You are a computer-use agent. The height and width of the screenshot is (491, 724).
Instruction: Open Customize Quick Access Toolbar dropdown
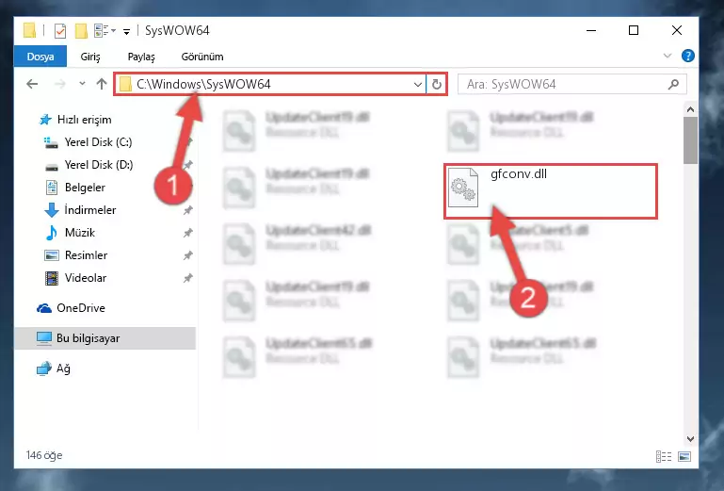126,31
